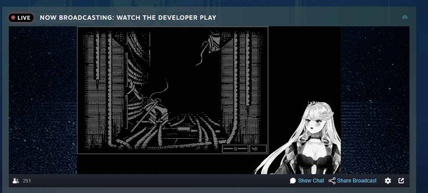Open broadcast settings gear icon
The image size is (428, 193).
click(x=387, y=181)
